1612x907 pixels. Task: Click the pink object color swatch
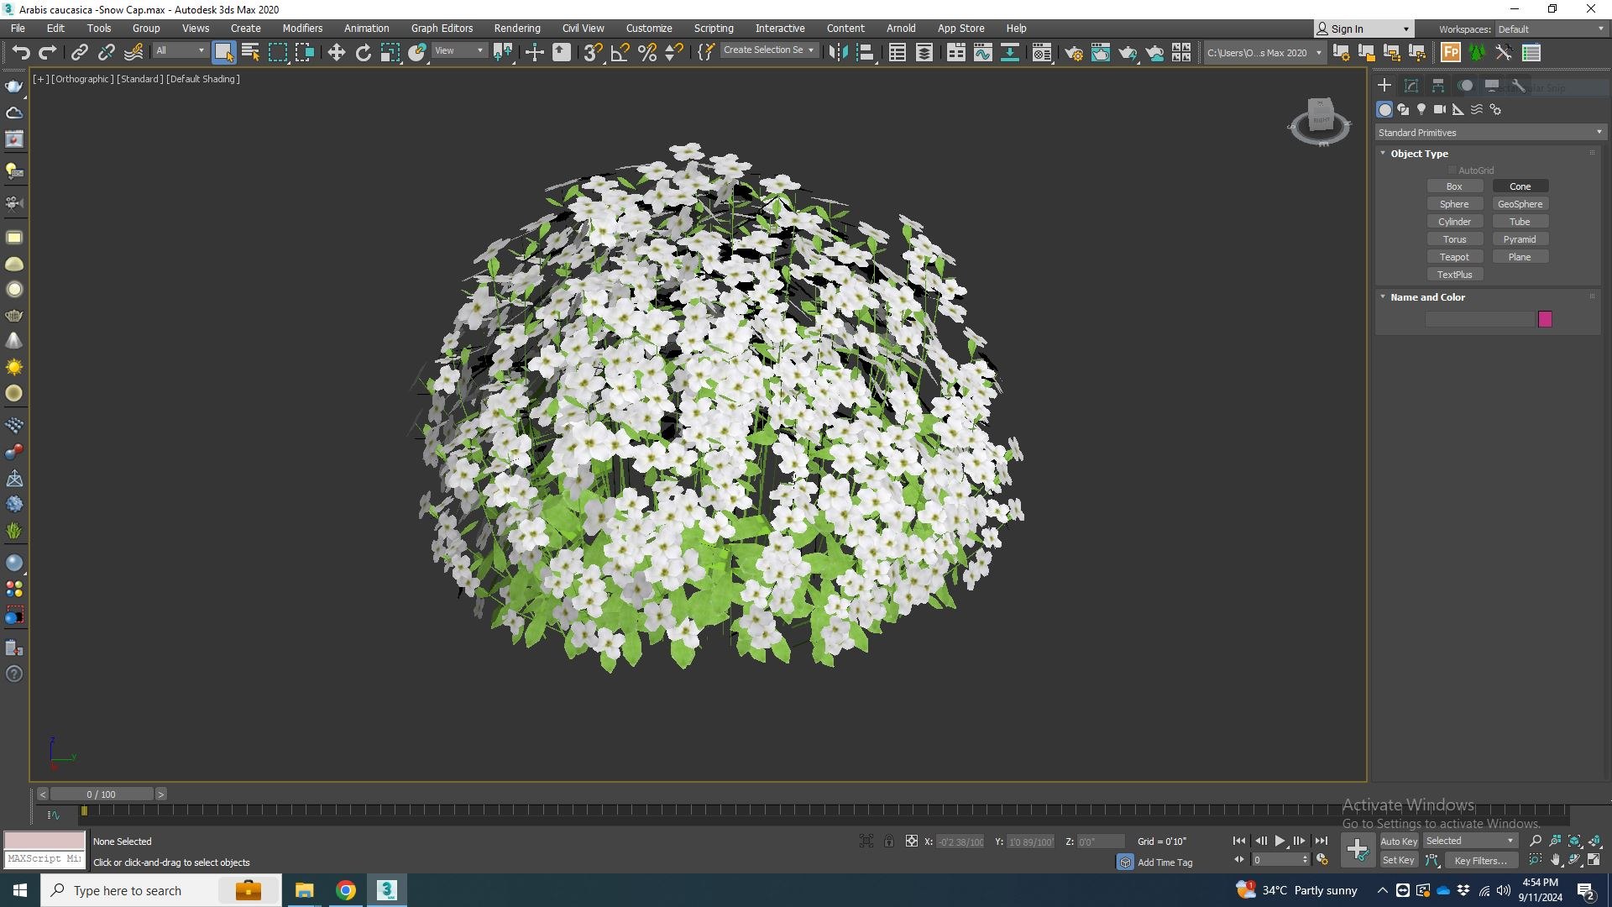(x=1545, y=319)
